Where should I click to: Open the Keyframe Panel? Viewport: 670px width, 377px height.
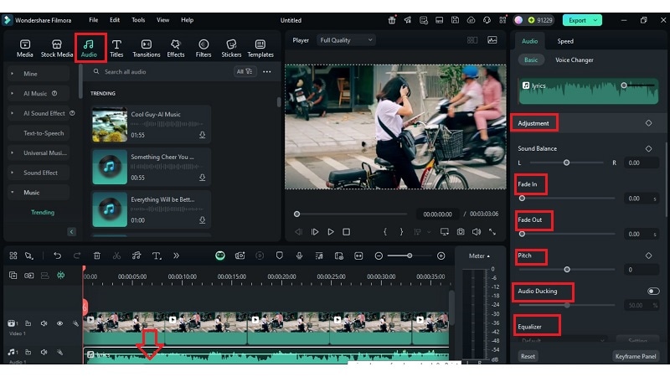[636, 356]
